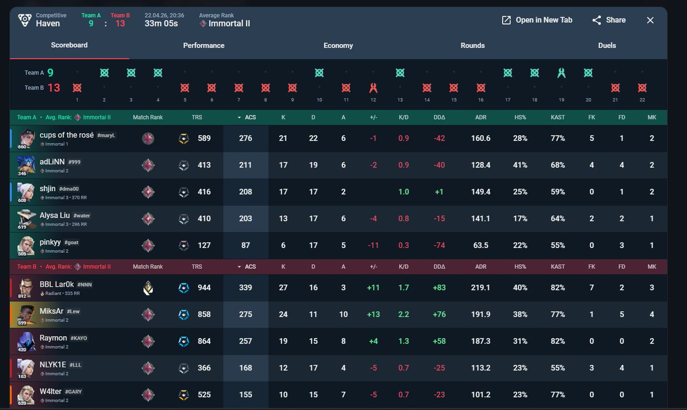Click the tracker logo icon beside Haven
Screen dimensions: 687x410
coord(25,20)
